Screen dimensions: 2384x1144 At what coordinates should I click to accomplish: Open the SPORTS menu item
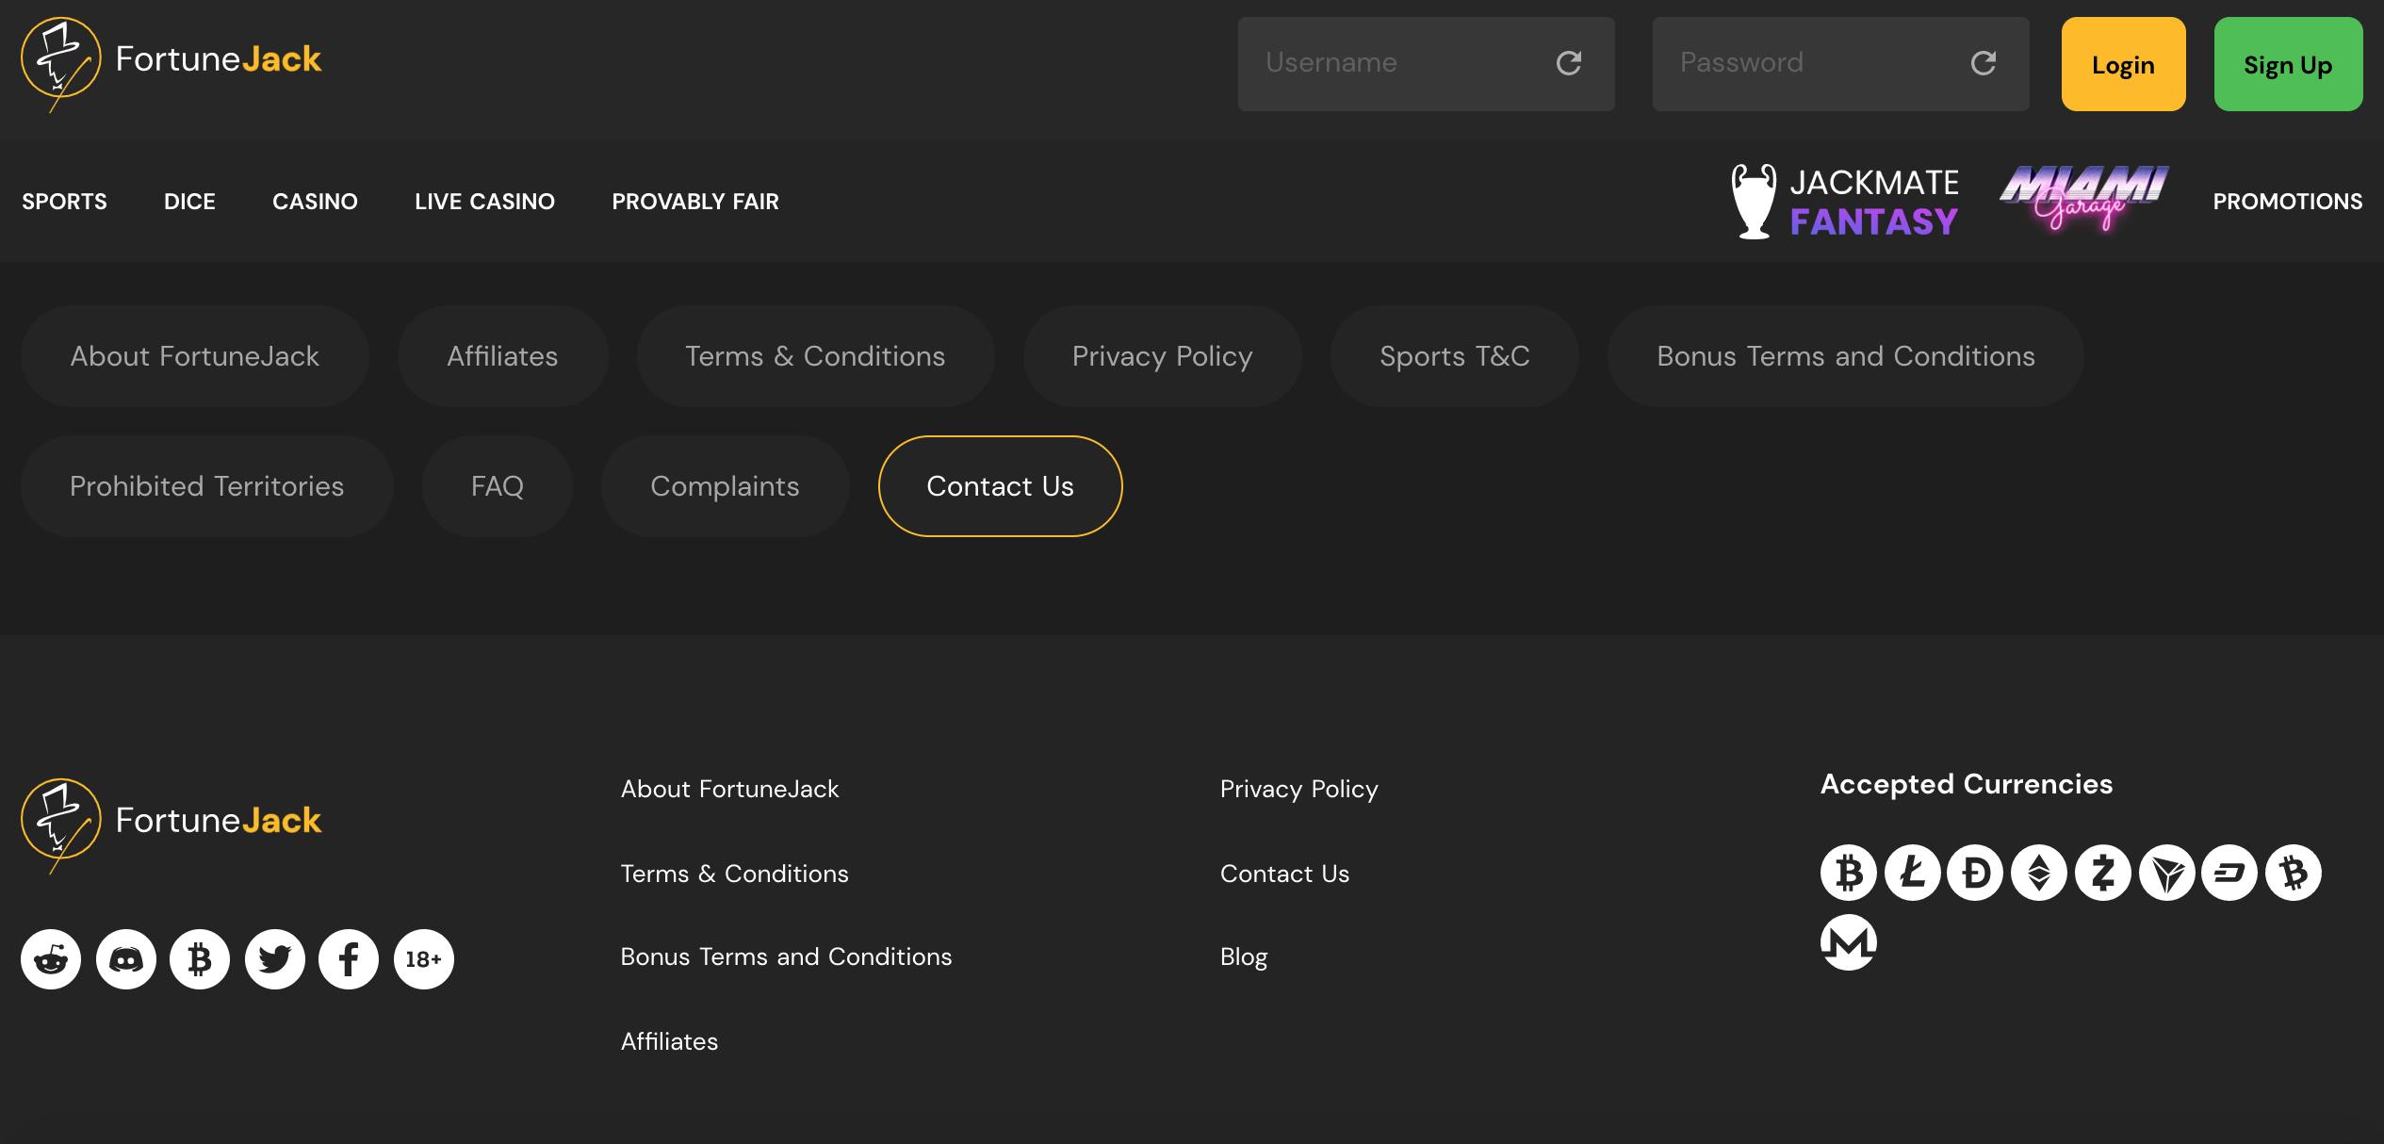point(65,202)
